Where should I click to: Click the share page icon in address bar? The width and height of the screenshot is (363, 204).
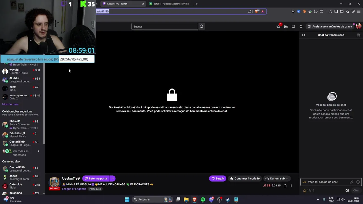[250, 11]
